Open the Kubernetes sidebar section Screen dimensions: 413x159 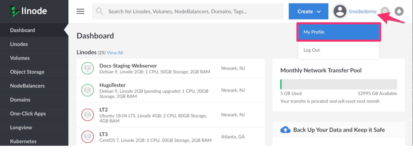[23, 141]
